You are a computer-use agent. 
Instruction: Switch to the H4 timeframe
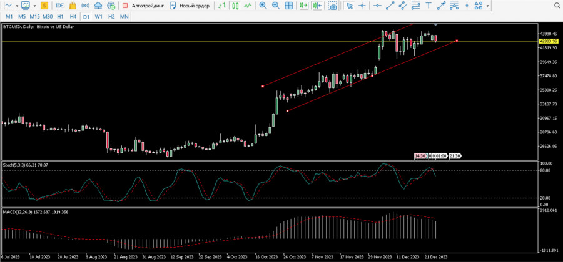73,16
